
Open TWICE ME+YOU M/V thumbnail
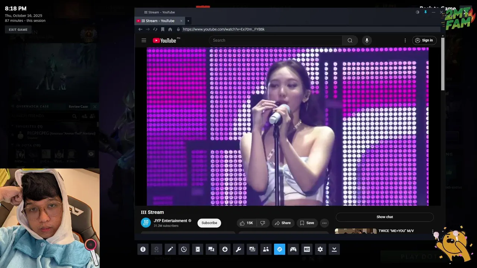pyautogui.click(x=356, y=231)
